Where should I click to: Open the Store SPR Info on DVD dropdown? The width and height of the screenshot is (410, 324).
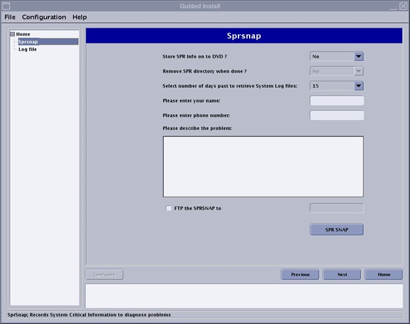tap(336, 56)
